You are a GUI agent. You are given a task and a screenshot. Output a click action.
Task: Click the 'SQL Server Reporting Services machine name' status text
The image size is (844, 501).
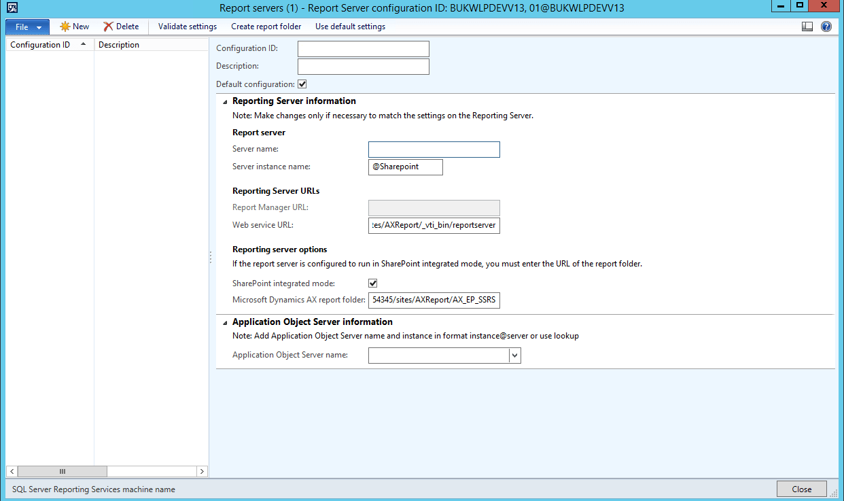94,489
